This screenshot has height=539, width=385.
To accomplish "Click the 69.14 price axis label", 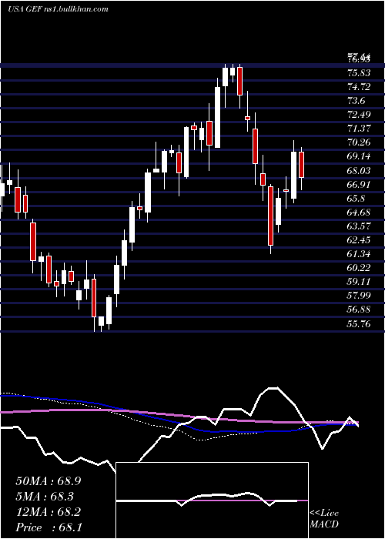I will point(359,156).
